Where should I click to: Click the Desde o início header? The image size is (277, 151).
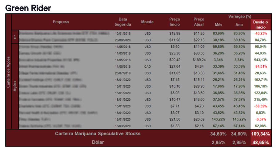(x=260, y=25)
